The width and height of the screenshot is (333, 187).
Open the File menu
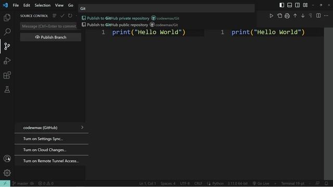[16, 5]
